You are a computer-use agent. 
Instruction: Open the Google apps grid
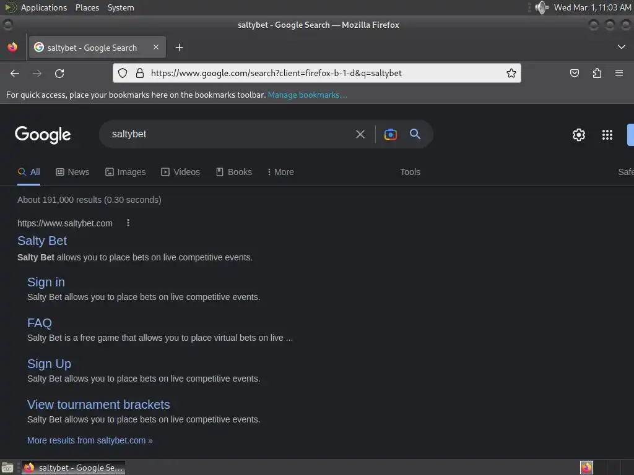[x=607, y=135]
